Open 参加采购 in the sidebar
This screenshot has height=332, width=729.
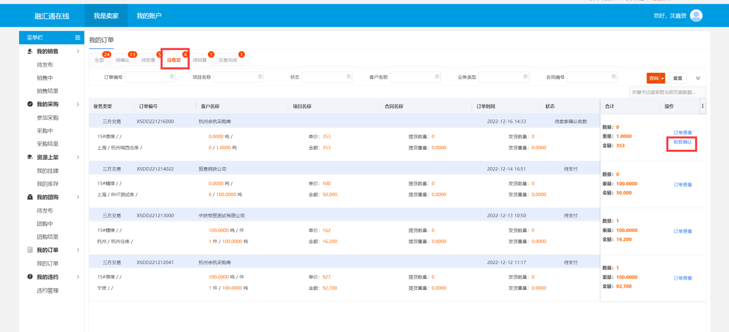(48, 118)
